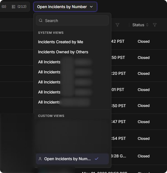Click the list view icon next to (212)

coord(14,7)
